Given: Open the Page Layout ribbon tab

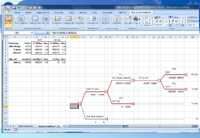Looking at the screenshot, I should point(43,13).
